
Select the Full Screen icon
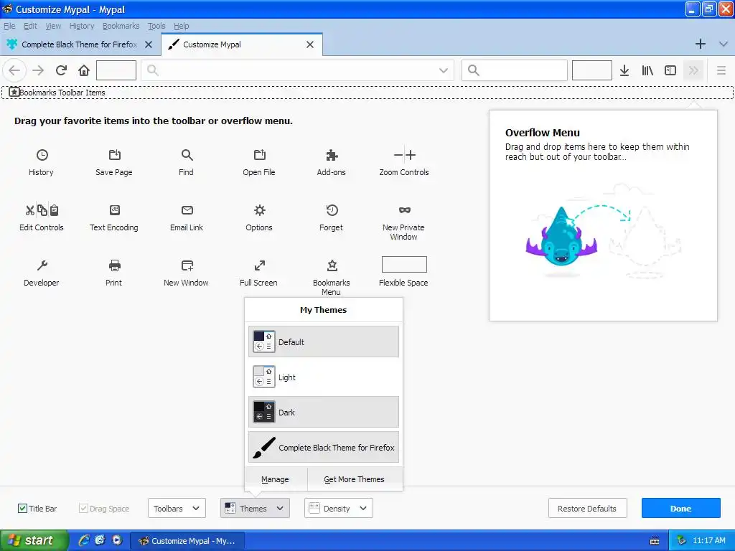(259, 265)
